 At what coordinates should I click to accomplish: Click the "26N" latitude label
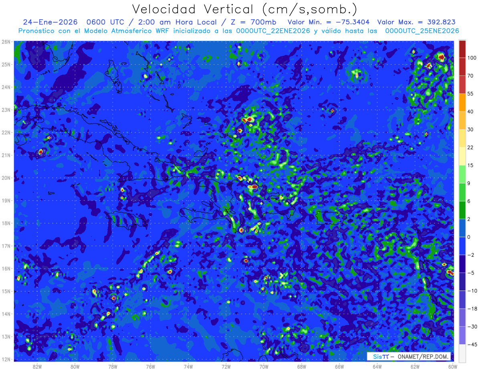[6, 42]
